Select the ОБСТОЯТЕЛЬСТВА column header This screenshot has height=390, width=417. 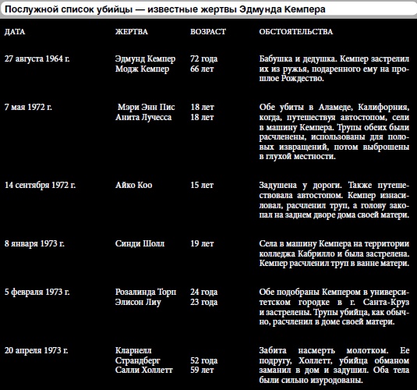tap(295, 32)
